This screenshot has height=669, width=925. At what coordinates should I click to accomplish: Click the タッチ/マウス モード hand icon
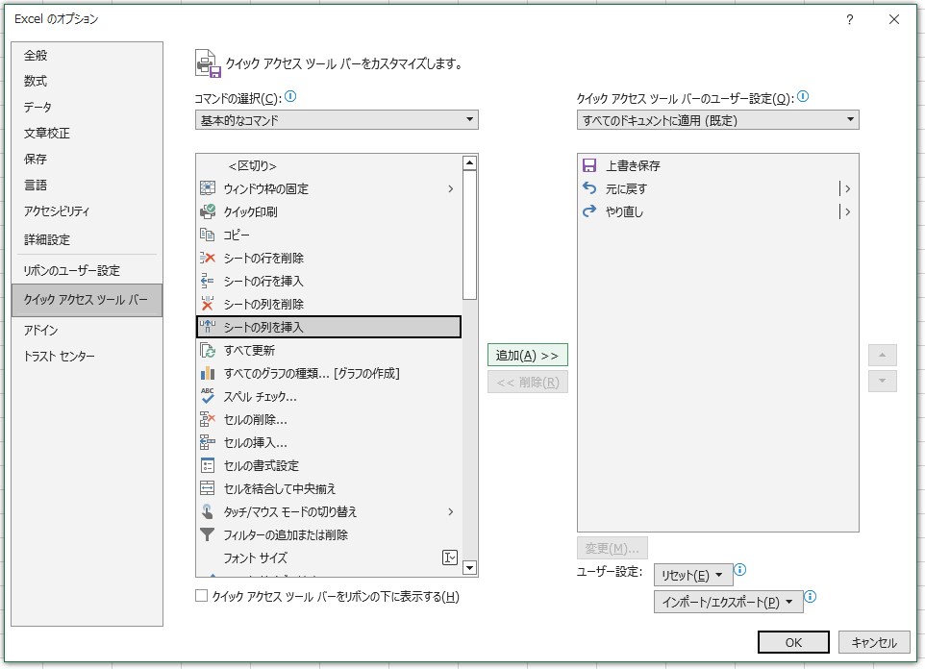pos(208,511)
